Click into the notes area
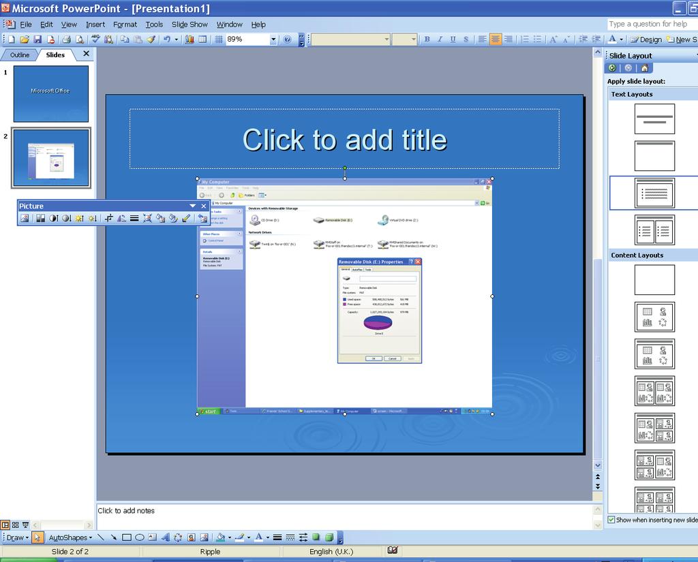 coord(344,516)
